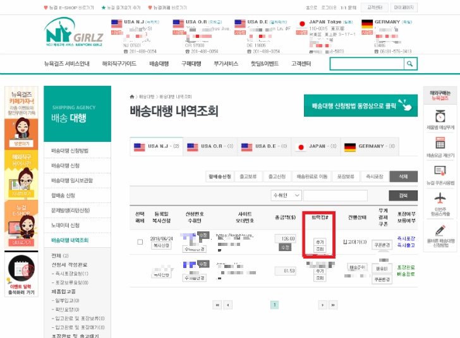Click the dark 삭제 delete button

(x=403, y=177)
